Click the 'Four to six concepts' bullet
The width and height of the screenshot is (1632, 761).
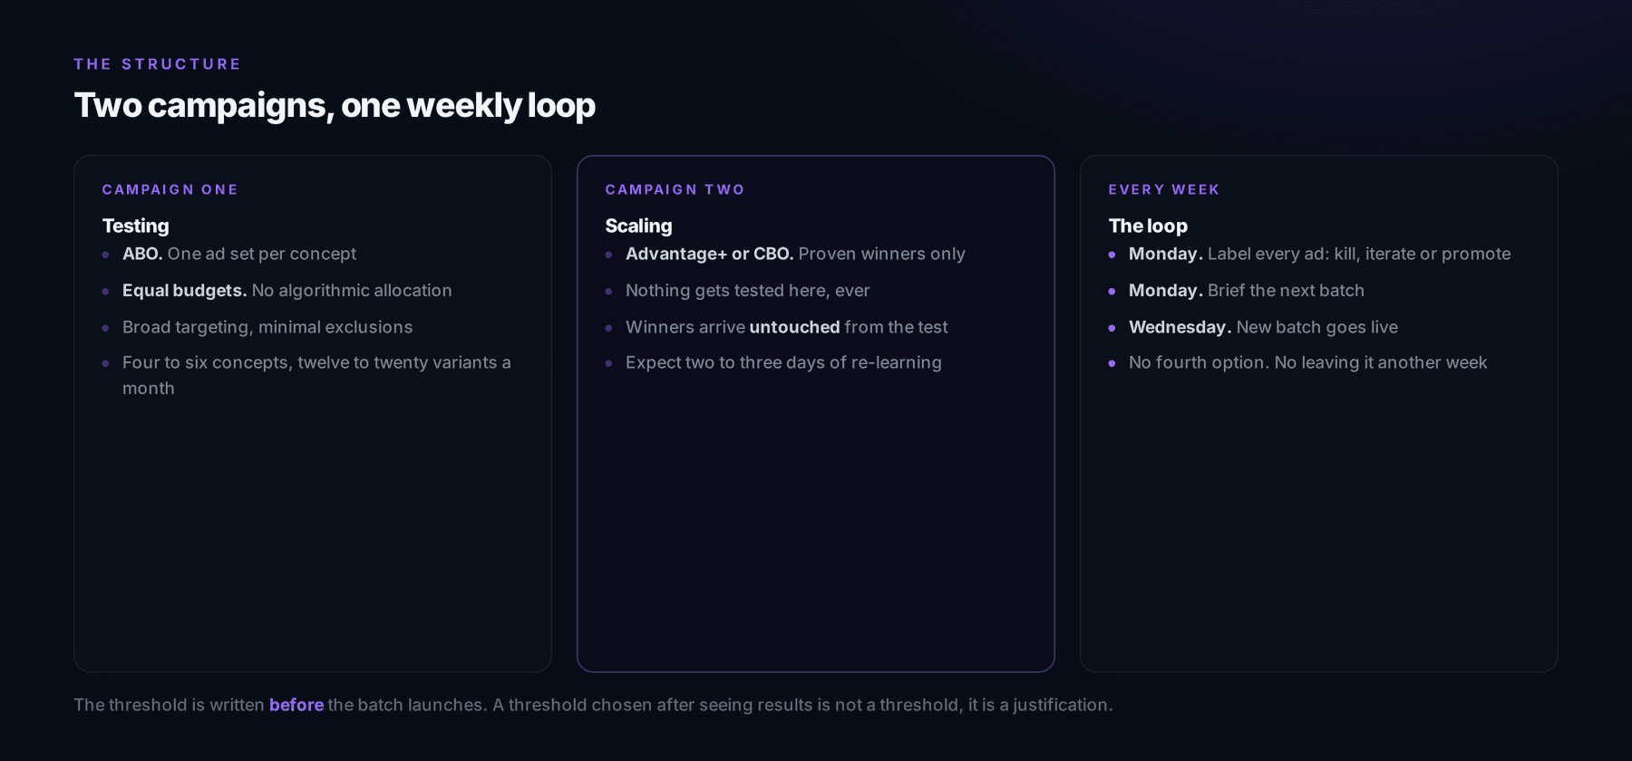(x=316, y=375)
